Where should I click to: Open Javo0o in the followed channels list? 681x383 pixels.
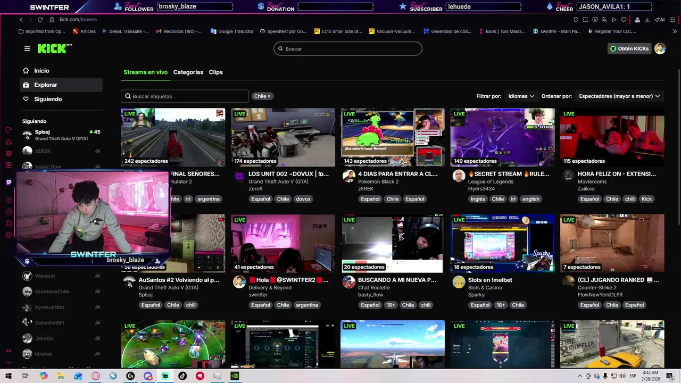point(61,338)
